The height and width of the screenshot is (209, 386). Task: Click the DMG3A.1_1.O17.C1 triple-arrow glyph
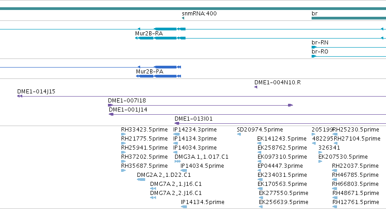tap(178, 161)
